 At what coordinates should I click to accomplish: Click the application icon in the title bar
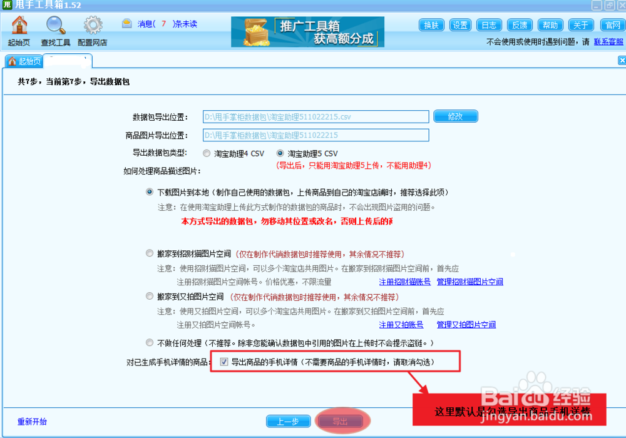click(x=6, y=6)
